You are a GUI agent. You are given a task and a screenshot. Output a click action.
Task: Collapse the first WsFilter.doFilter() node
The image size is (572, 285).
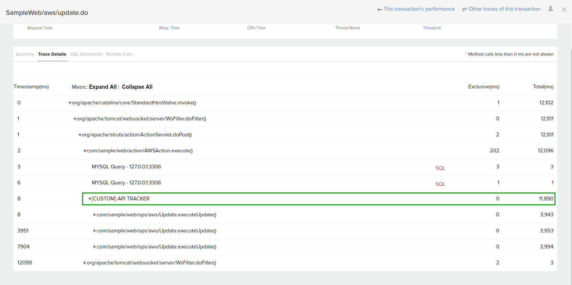[x=75, y=119]
